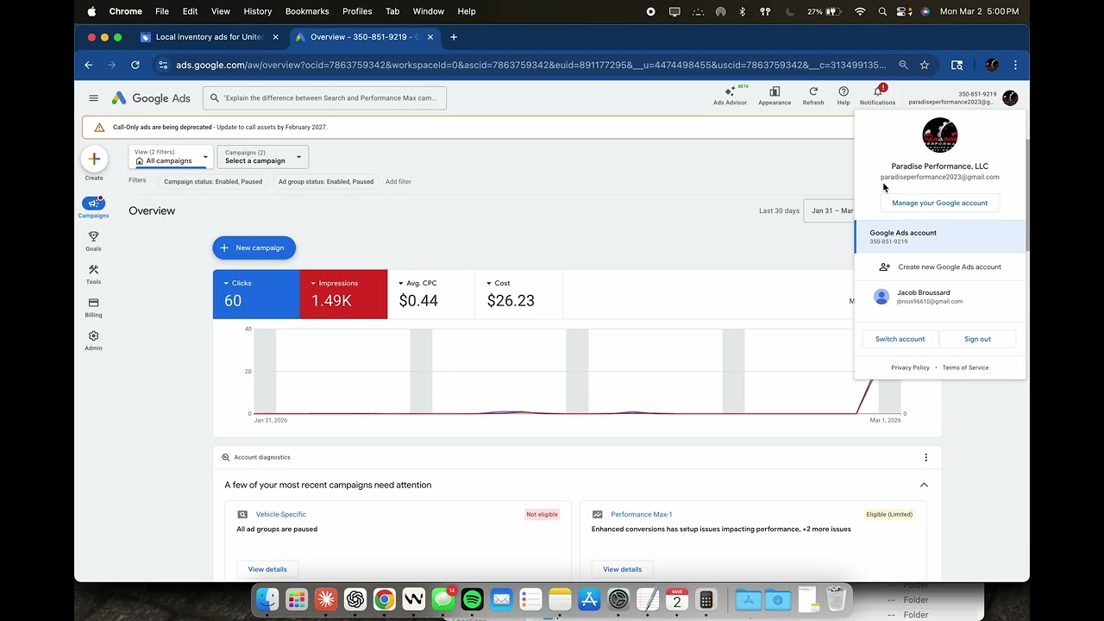This screenshot has height=621, width=1104.
Task: Bookmark this page with the star icon
Action: (x=925, y=65)
